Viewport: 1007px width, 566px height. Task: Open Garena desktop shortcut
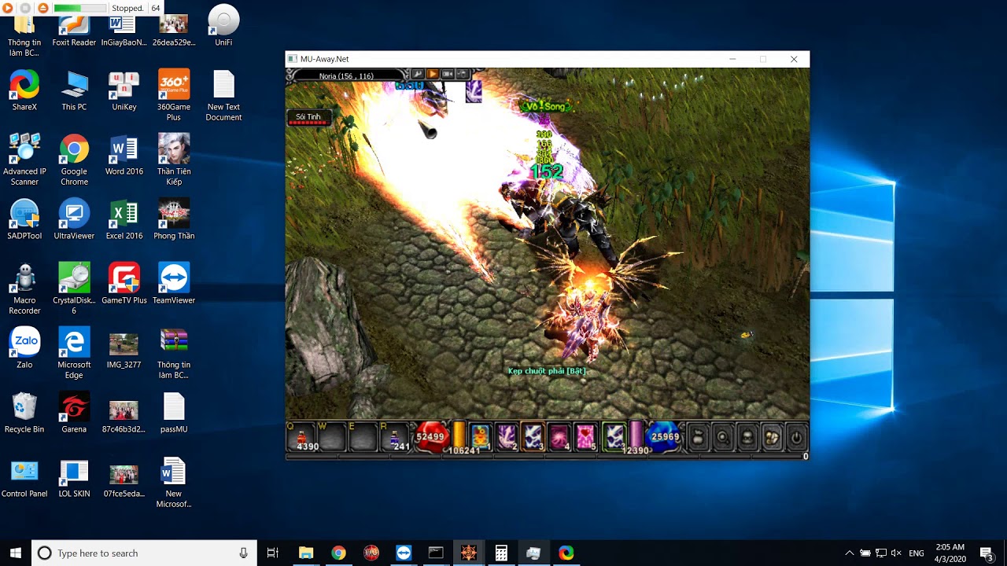[74, 413]
